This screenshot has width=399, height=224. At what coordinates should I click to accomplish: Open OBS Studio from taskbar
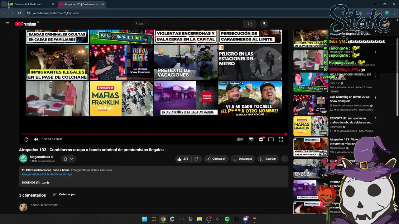(209, 219)
